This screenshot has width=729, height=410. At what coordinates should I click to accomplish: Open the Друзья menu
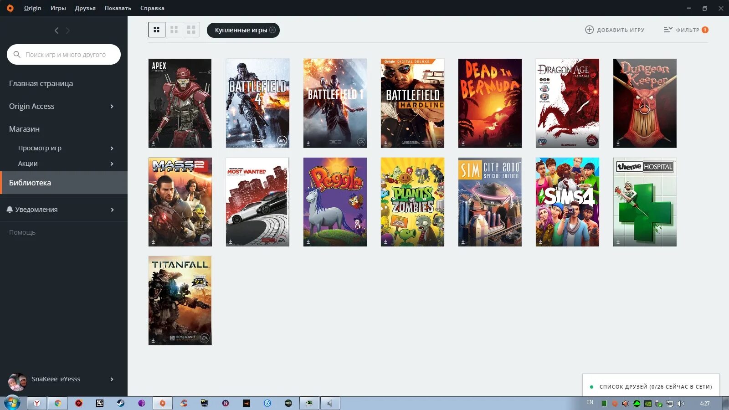(86, 8)
